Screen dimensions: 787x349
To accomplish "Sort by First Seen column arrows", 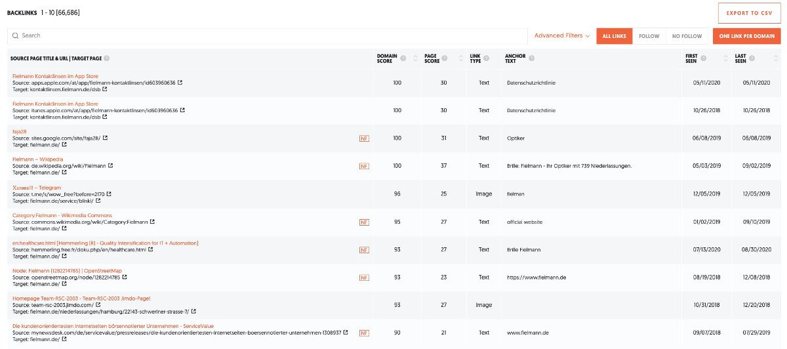I will (725, 58).
